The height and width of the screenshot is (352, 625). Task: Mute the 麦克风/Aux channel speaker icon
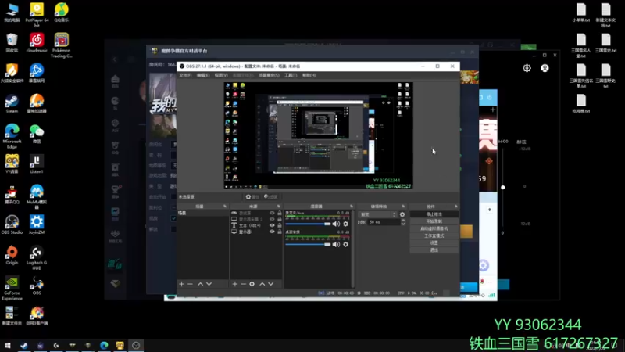pyautogui.click(x=337, y=224)
